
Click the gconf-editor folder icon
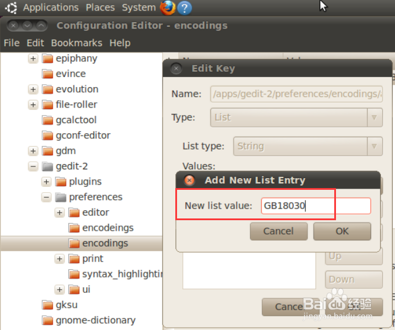(x=47, y=136)
